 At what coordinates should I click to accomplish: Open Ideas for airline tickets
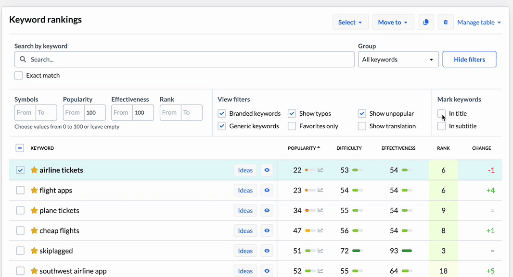point(245,170)
